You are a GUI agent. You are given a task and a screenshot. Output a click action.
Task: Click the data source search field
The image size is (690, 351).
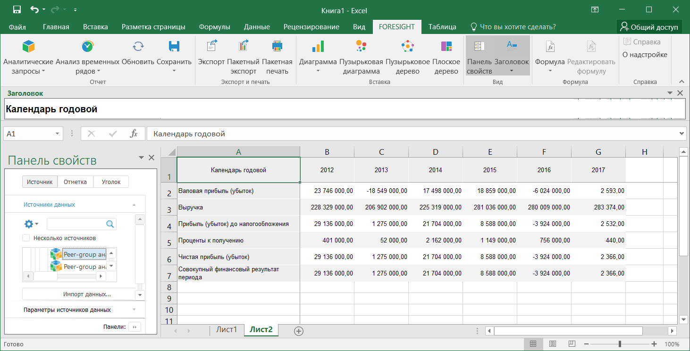coord(76,224)
